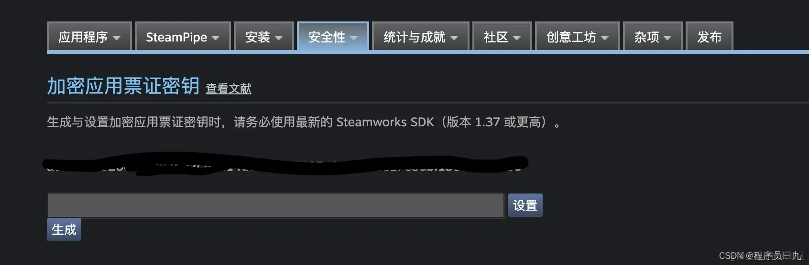Open the 安装 menu tab
This screenshot has width=809, height=265.
263,36
